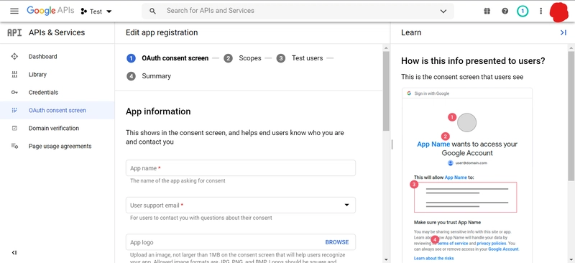Select step 3 Test users
This screenshot has height=263, width=575.
300,58
